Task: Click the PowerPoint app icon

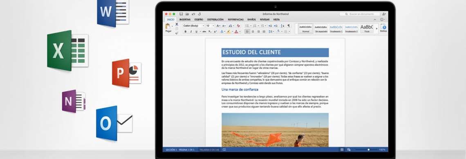Action: (127, 73)
